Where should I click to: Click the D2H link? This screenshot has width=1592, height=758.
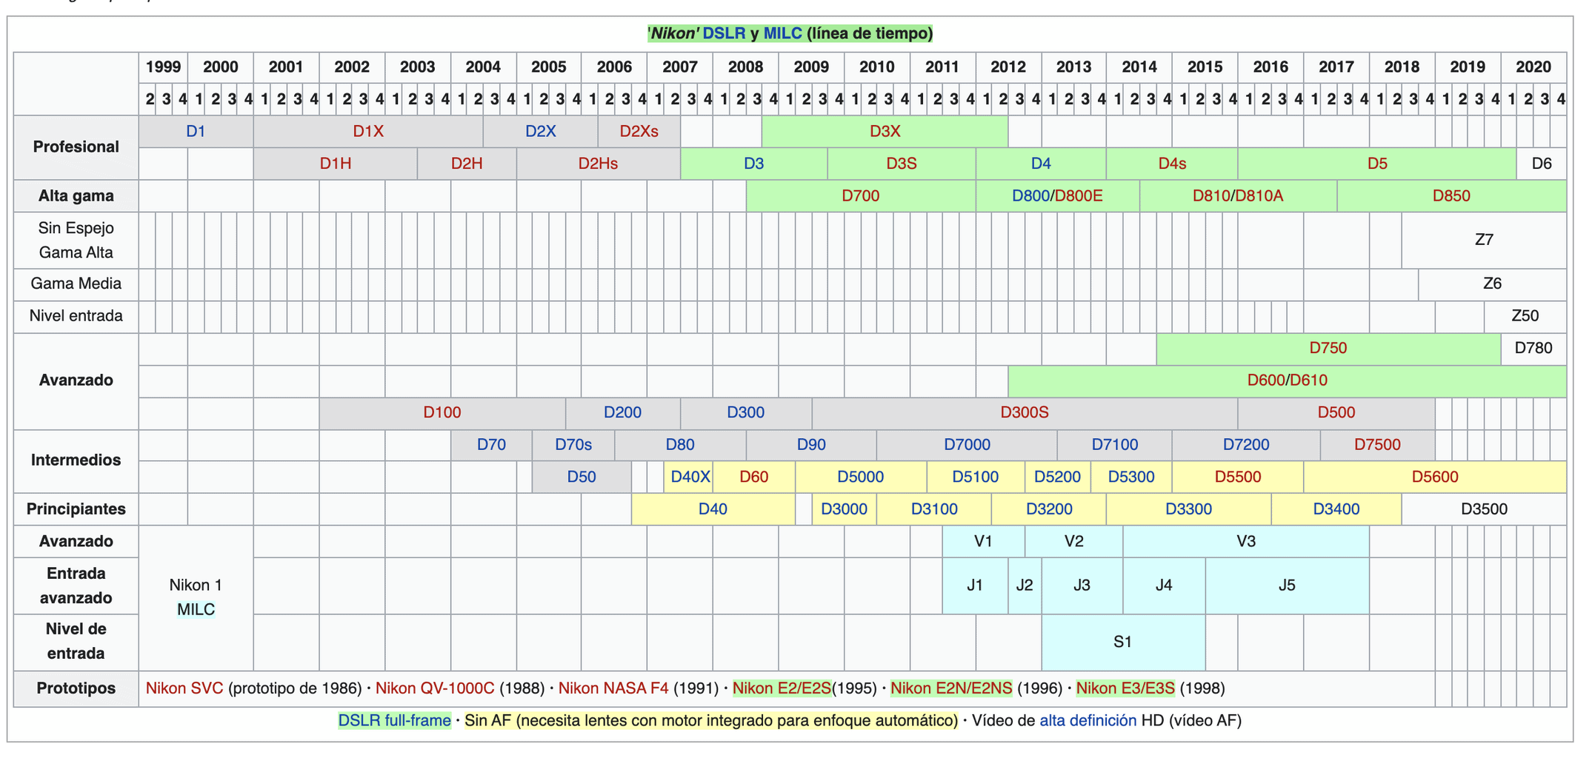(467, 164)
